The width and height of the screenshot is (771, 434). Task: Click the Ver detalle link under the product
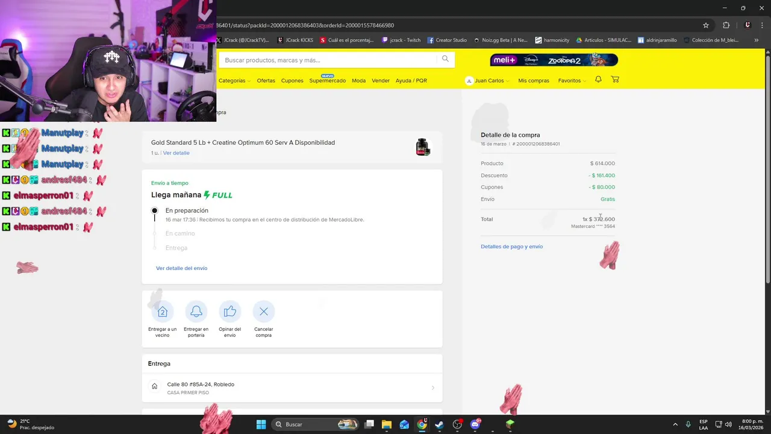coord(176,153)
